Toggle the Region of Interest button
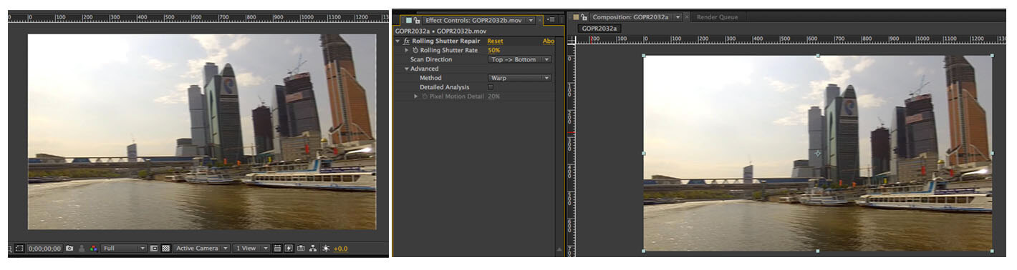 (155, 248)
